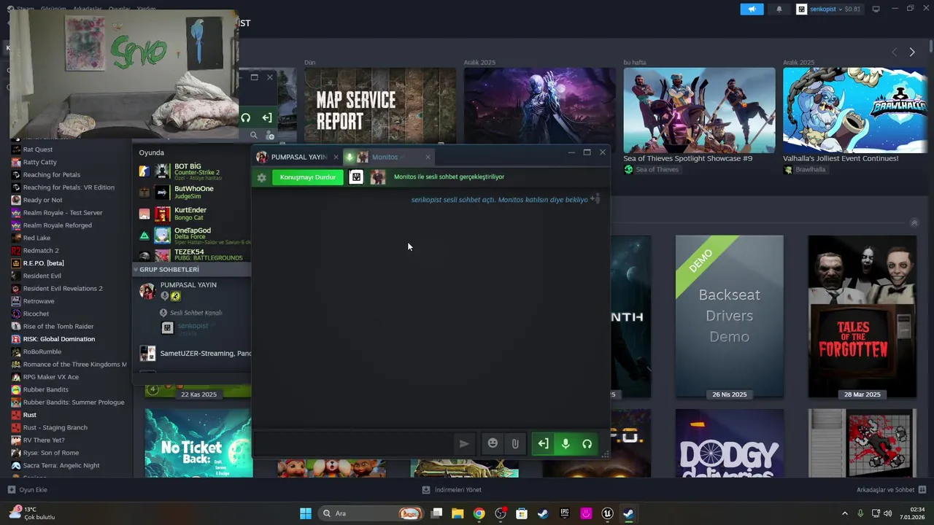Click taskbar Ara search box
Screen dimensions: 934x525
point(371,513)
